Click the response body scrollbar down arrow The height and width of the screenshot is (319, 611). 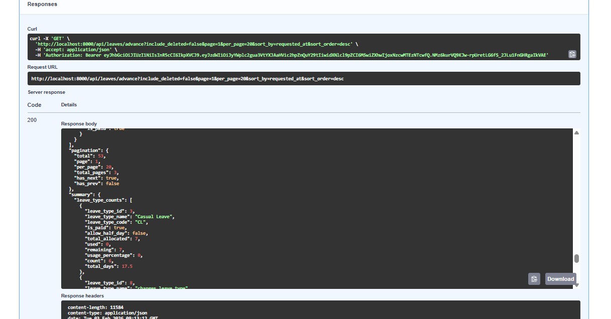pyautogui.click(x=576, y=285)
